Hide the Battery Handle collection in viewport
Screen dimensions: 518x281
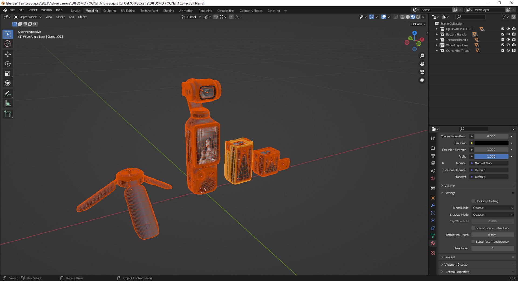click(x=508, y=34)
